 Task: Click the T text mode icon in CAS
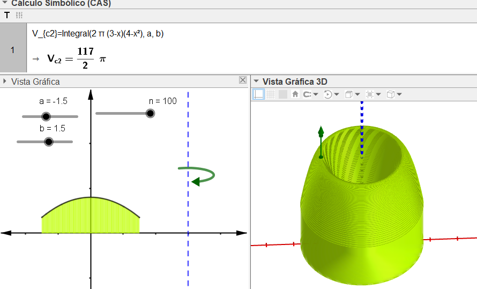[7, 16]
